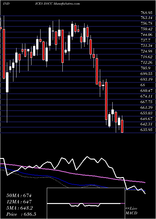Click the 763.14 price axis label
This screenshot has width=156, height=219.
click(147, 18)
